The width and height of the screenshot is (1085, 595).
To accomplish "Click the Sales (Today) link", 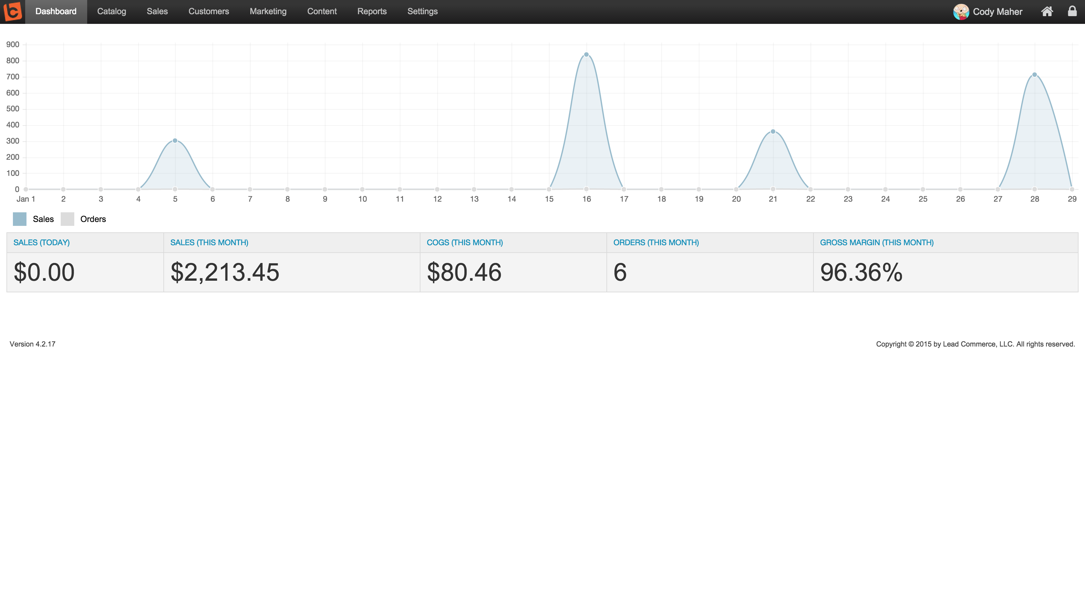I will point(41,242).
